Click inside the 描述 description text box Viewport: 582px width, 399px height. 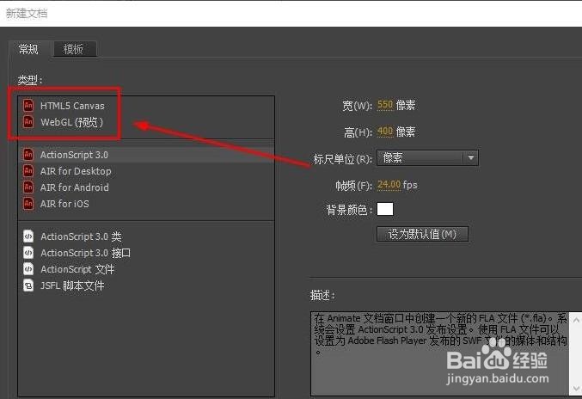point(440,353)
